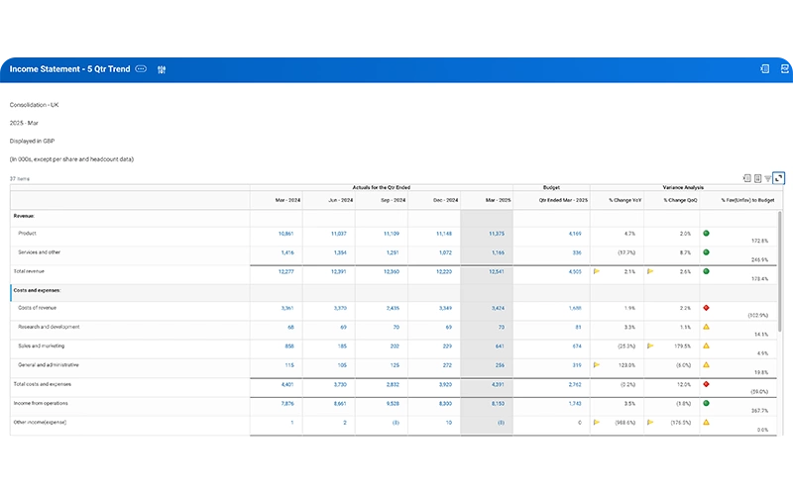Image resolution: width=793 pixels, height=495 pixels.
Task: Open Sales and marketing value 858
Action: coord(288,346)
